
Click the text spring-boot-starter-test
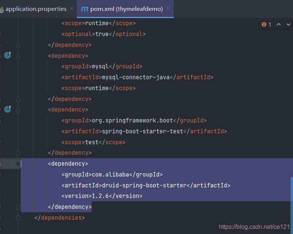click(143, 131)
